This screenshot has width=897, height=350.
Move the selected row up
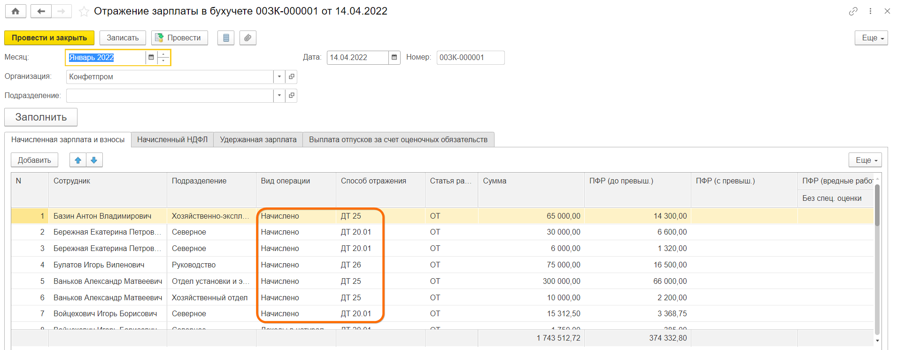coord(78,160)
